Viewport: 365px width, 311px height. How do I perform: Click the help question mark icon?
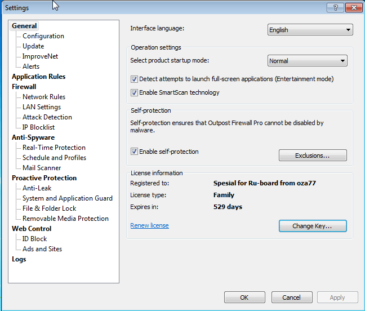tap(335, 8)
